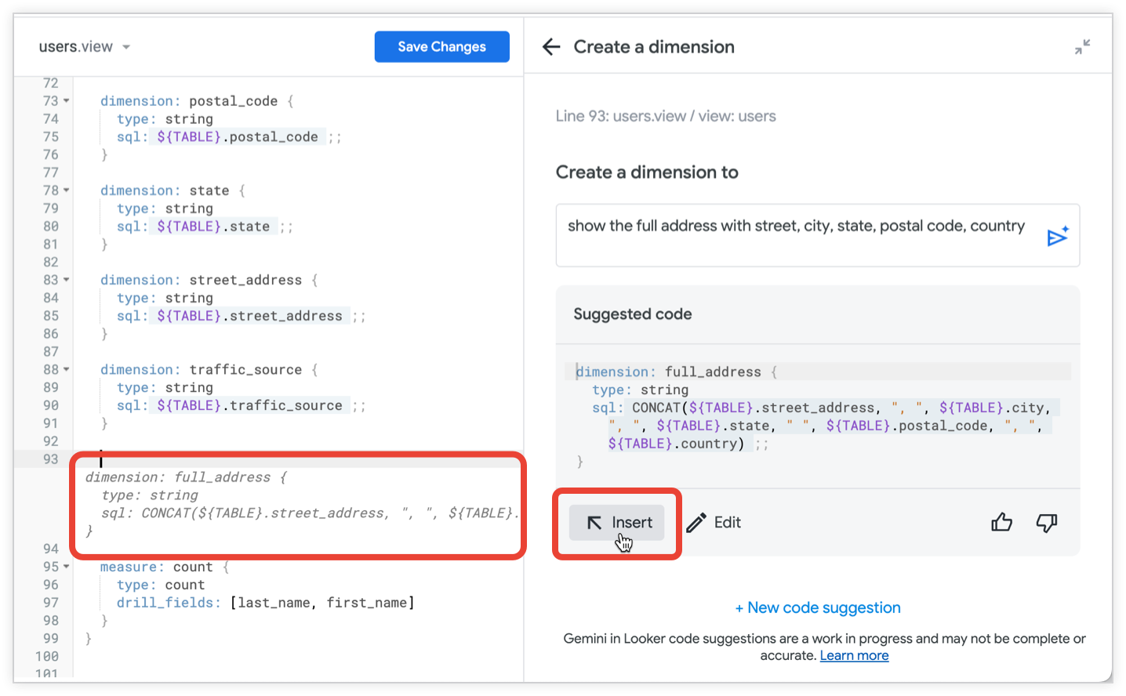Click the back arrow in the Create a dimension panel

551,46
